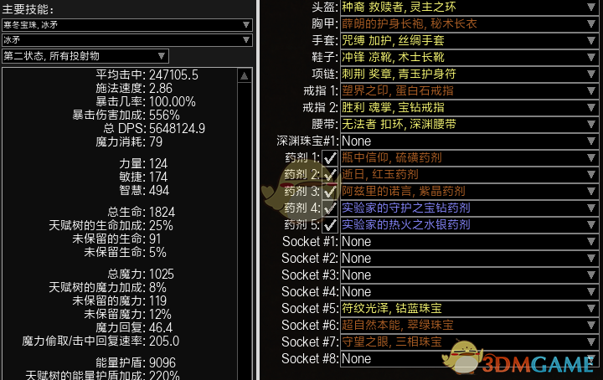This screenshot has height=380, width=603.
Task: Click the Socket #6 超自然本能 jewel field
Action: tap(470, 325)
